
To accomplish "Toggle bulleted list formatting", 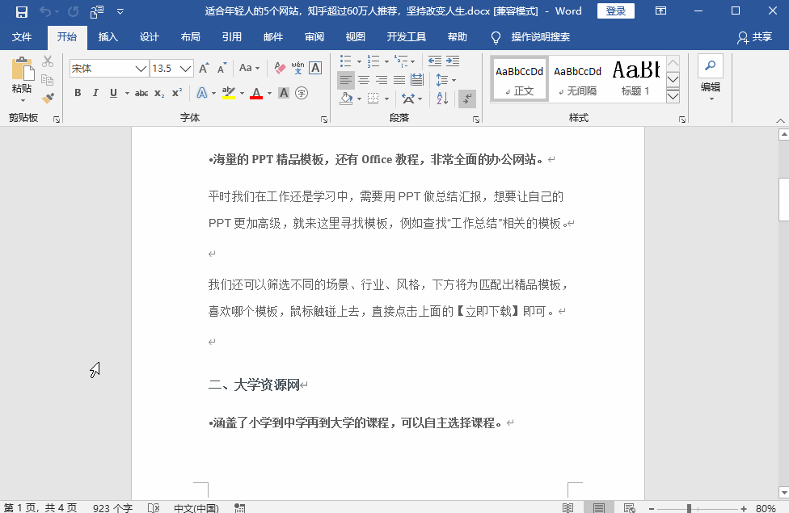I will (345, 61).
